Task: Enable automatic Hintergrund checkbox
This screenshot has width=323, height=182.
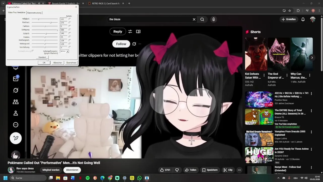Action: [70, 44]
